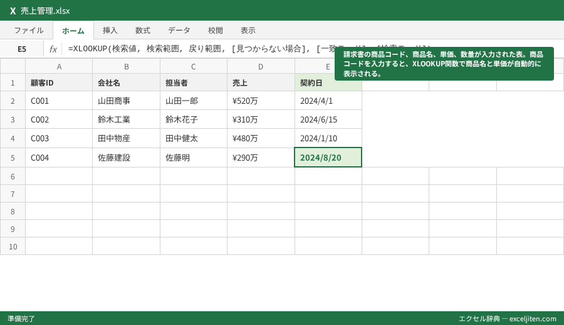The width and height of the screenshot is (564, 325).
Task: Switch to the ホーム tab
Action: click(x=73, y=31)
